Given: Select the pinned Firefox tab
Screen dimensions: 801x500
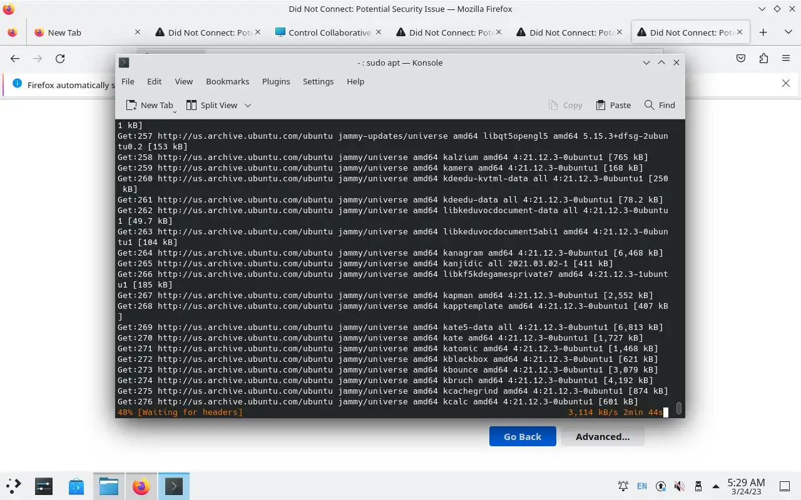Looking at the screenshot, I should (x=13, y=32).
